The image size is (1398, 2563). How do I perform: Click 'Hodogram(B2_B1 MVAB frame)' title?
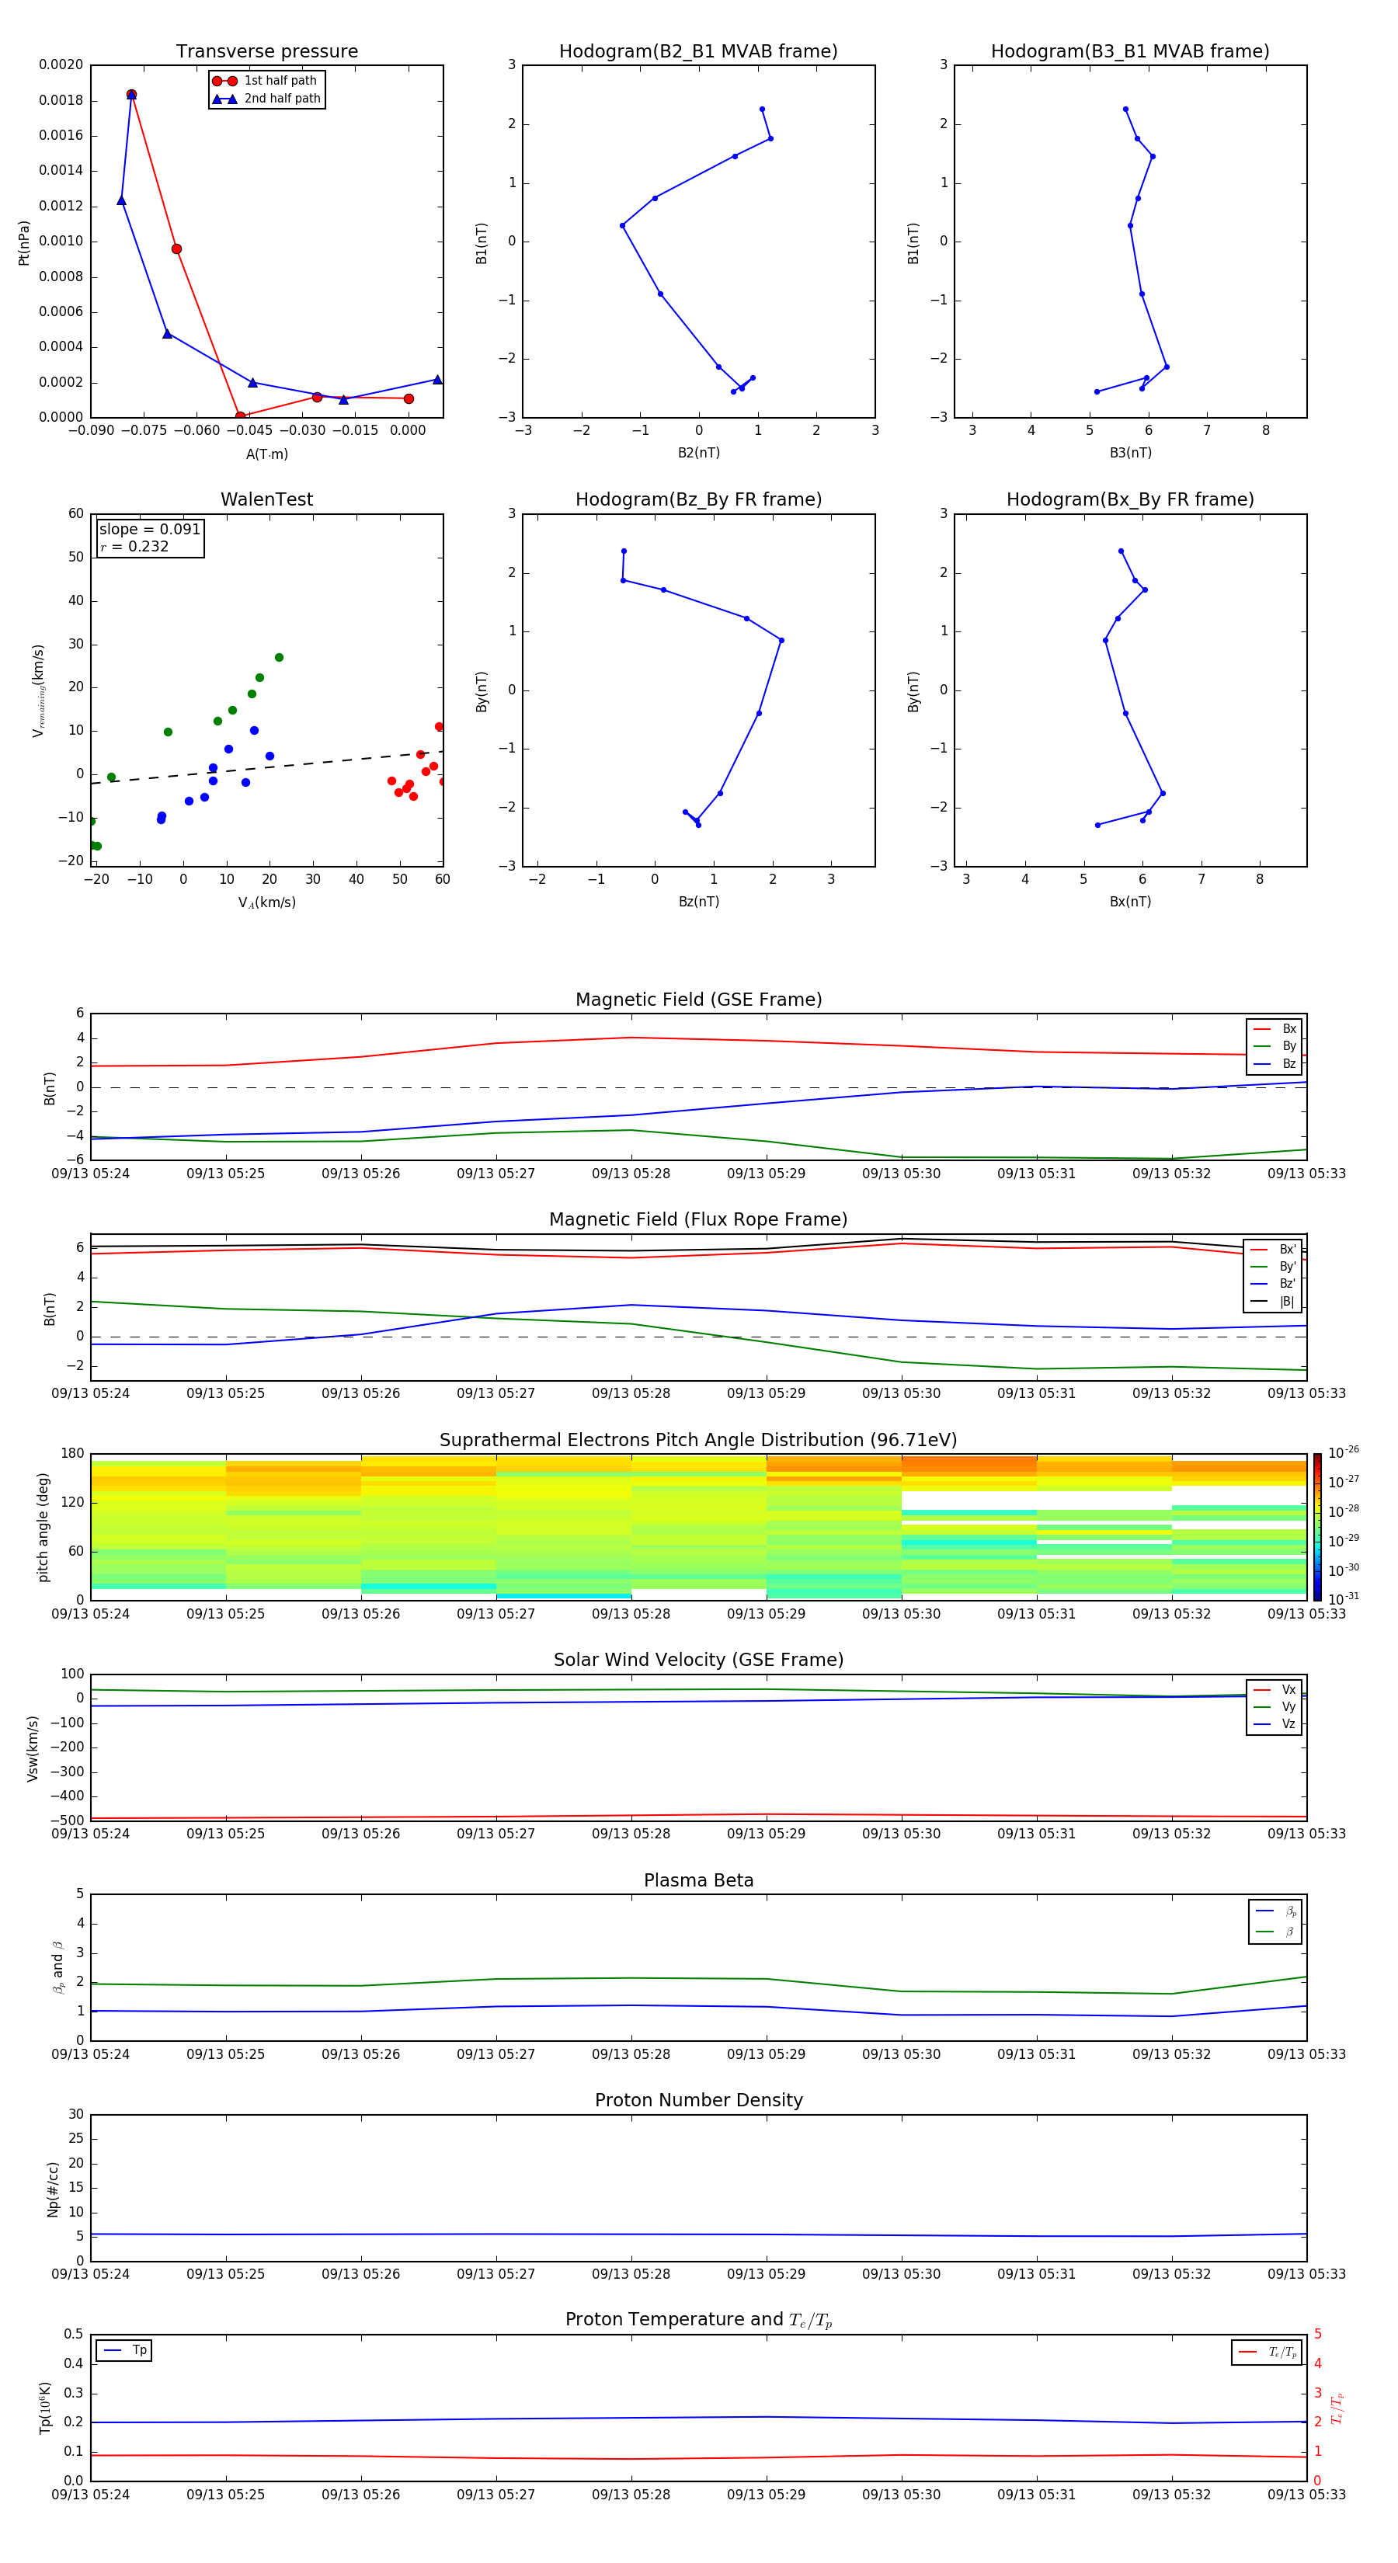click(698, 50)
